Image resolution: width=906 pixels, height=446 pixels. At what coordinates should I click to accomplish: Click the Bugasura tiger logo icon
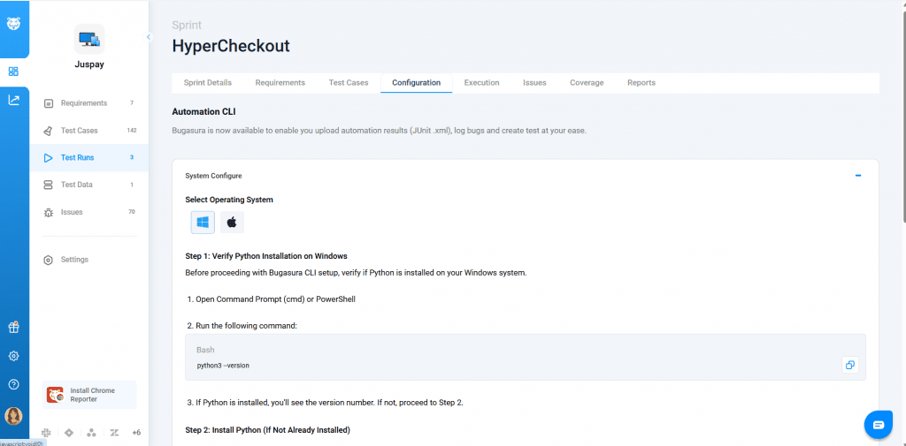(x=13, y=24)
